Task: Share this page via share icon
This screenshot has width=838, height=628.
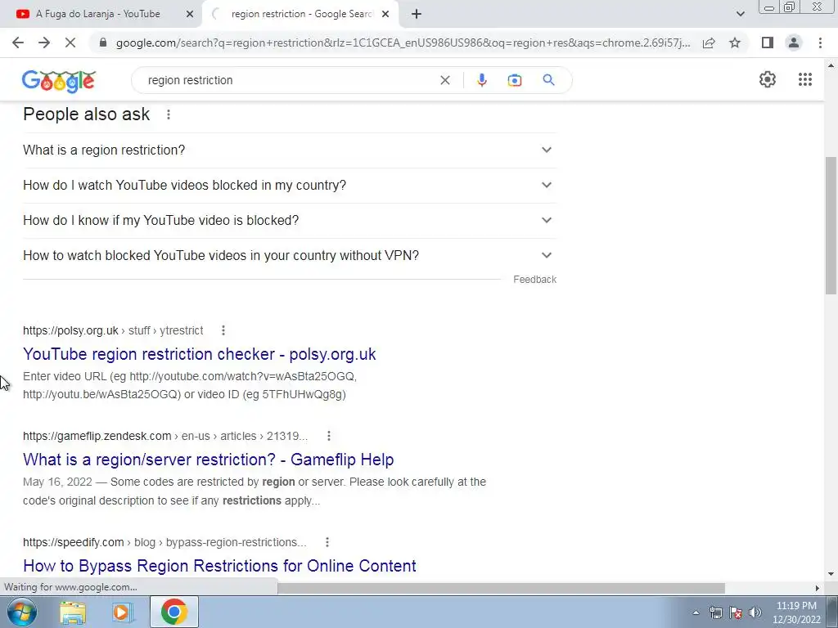Action: (x=709, y=43)
